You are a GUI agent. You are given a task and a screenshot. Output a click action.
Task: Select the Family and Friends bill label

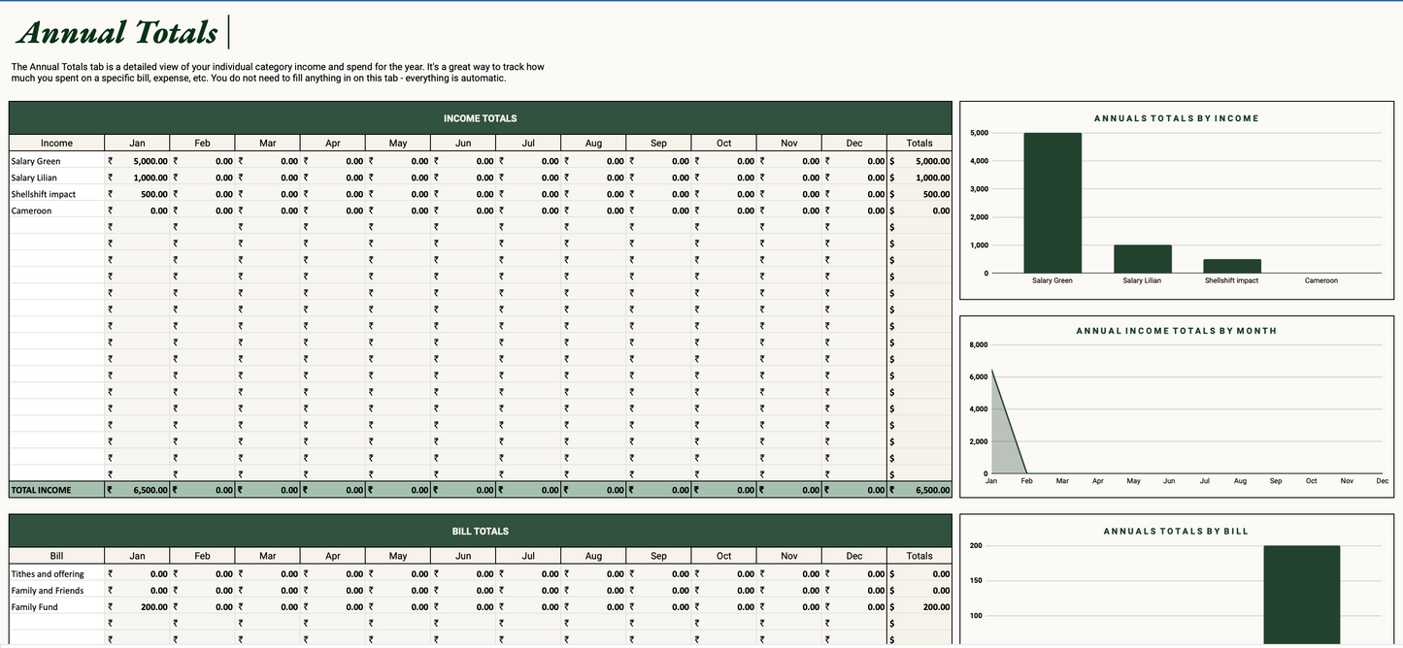coord(48,591)
